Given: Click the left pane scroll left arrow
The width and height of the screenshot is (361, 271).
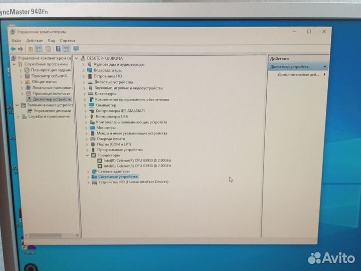Looking at the screenshot, I should click(x=26, y=235).
